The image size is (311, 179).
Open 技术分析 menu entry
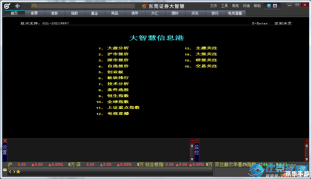tap(118, 83)
